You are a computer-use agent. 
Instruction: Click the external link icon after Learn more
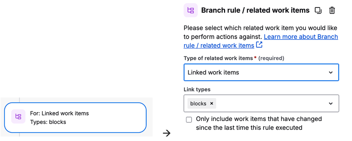pos(259,45)
